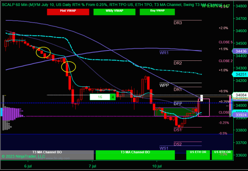Screen dimensions: 248x171
Task: Click 34600 on the price axis
Action: [x=241, y=31]
